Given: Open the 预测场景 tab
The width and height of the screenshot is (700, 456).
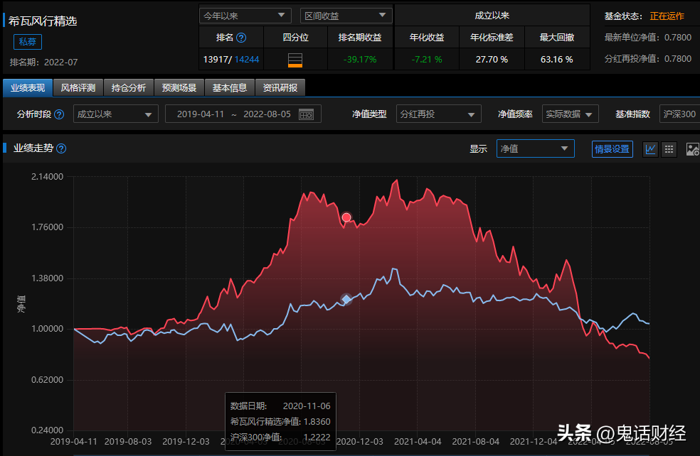Looking at the screenshot, I should [x=179, y=88].
